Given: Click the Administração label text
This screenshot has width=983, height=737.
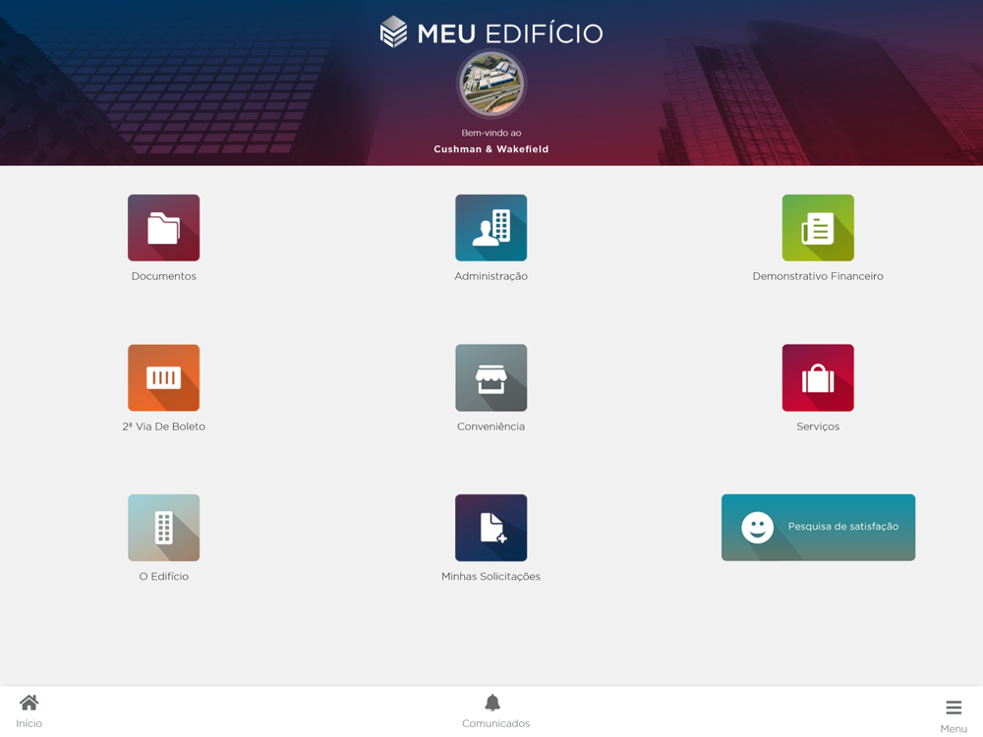Looking at the screenshot, I should coord(491,276).
